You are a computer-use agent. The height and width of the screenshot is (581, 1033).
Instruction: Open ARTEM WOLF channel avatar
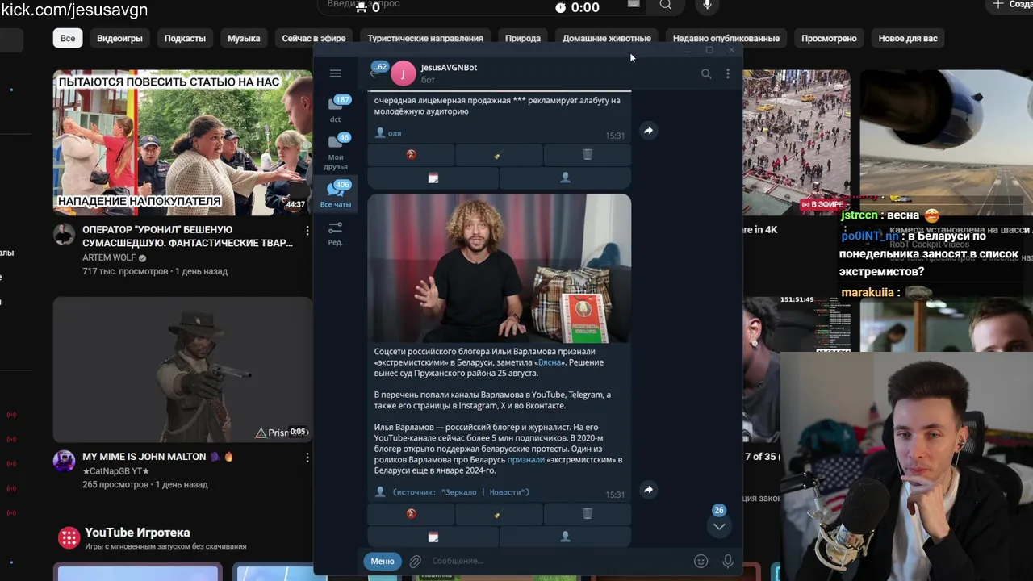(64, 235)
